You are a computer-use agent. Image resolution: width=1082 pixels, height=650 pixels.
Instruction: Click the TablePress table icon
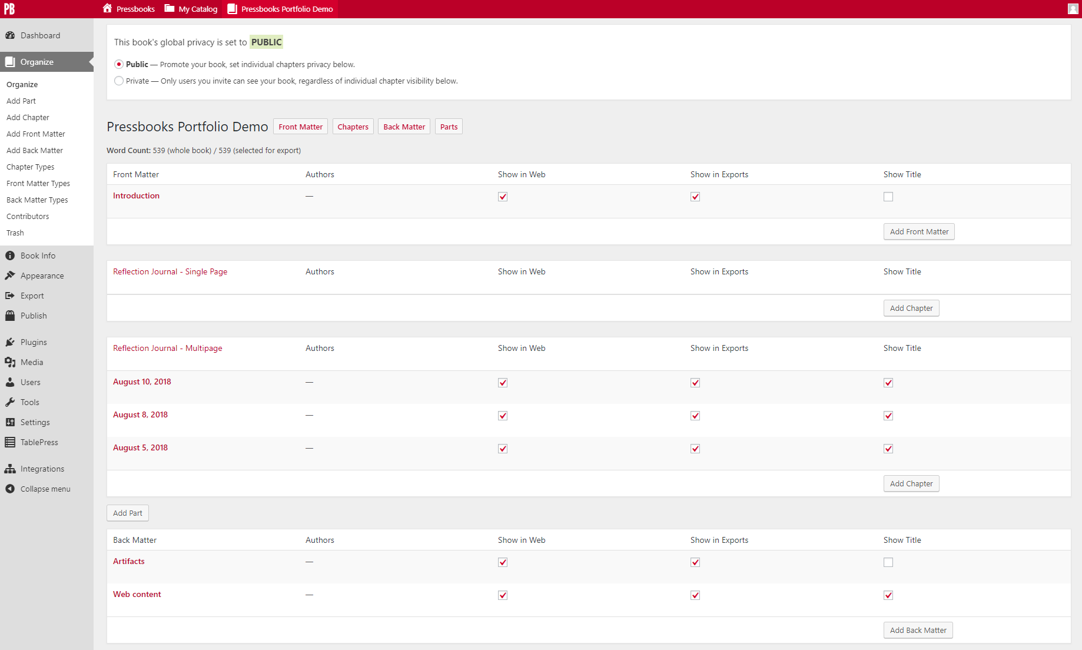click(x=10, y=442)
